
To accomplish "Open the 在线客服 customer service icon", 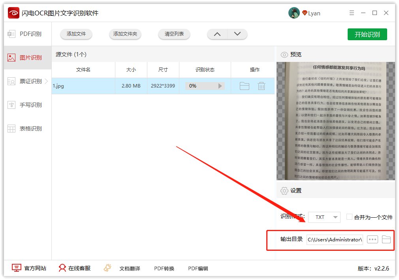I will click(x=62, y=268).
